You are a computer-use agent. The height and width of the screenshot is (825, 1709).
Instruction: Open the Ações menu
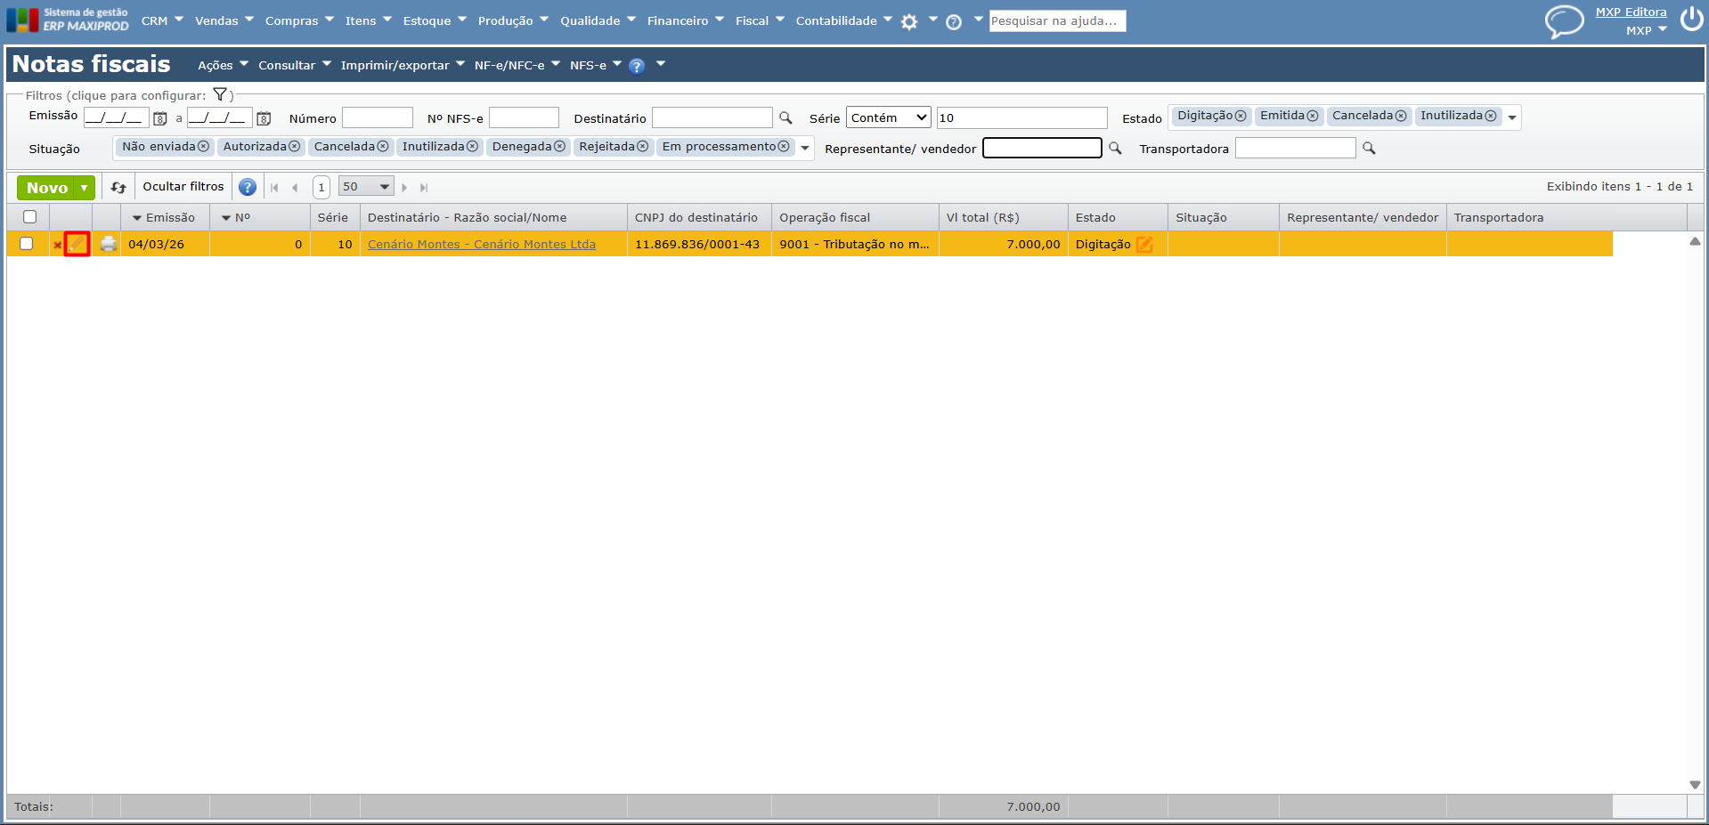(224, 65)
